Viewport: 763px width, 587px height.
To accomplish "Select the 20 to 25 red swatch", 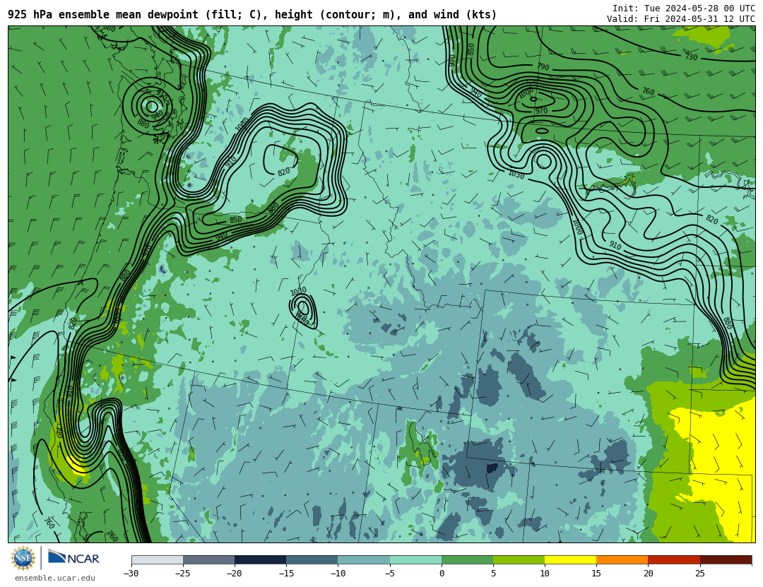I will click(674, 559).
